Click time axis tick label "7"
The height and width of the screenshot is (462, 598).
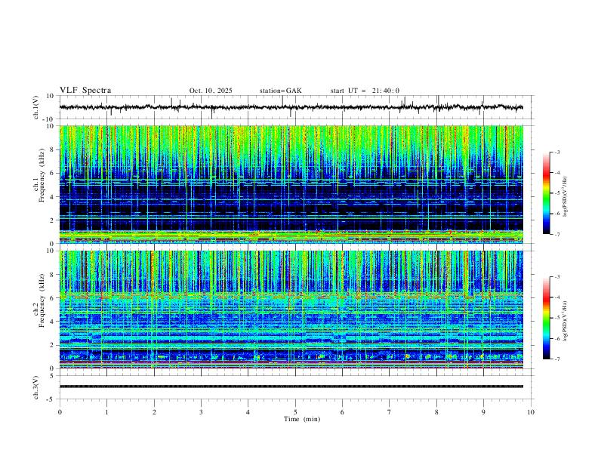click(390, 412)
